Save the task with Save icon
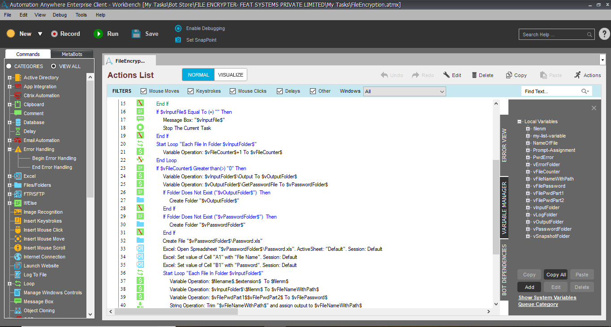 (x=136, y=34)
